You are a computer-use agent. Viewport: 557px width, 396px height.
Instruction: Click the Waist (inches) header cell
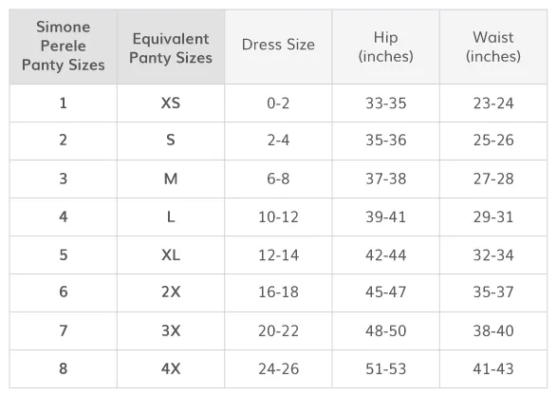pos(493,47)
